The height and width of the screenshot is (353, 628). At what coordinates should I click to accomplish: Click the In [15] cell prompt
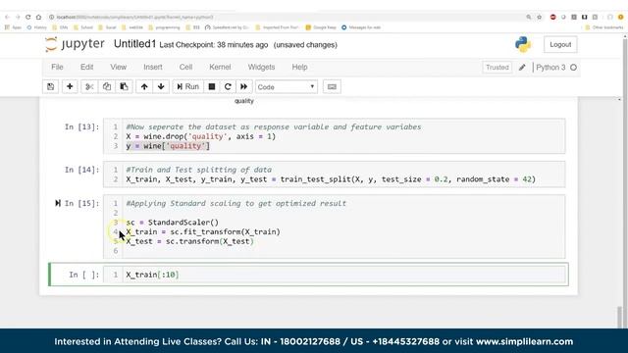81,203
